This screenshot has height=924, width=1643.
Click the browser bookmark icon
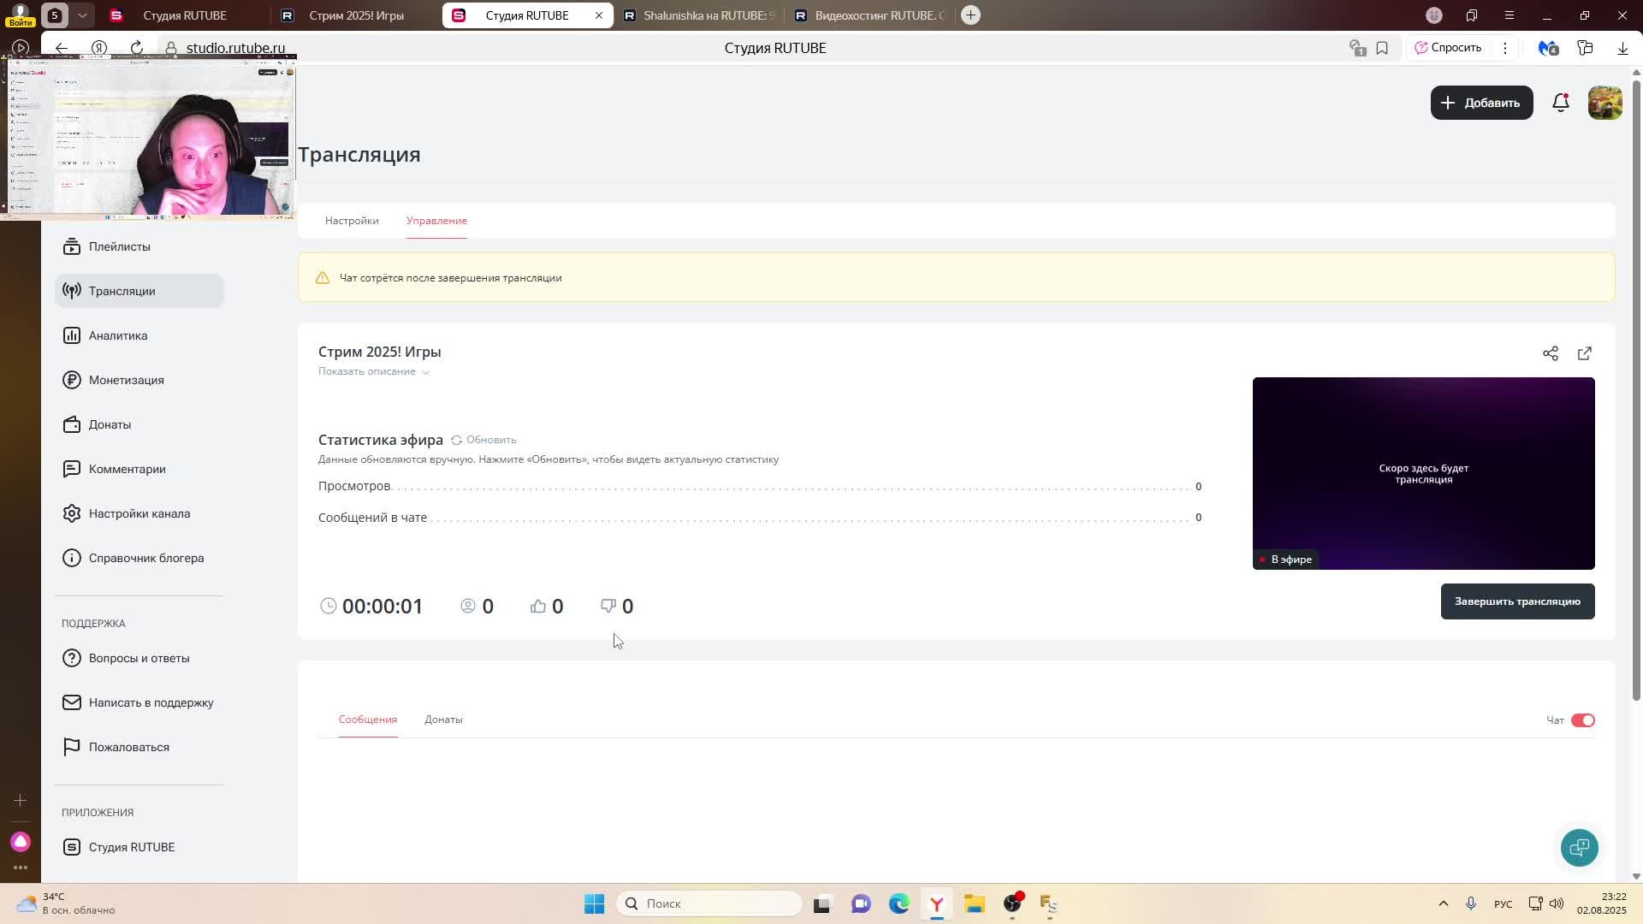1382,48
